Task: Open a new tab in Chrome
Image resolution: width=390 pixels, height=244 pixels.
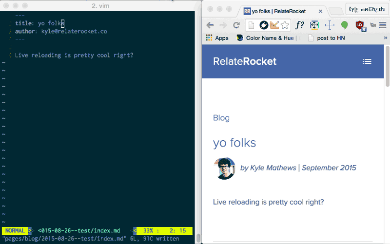Action: [x=336, y=11]
